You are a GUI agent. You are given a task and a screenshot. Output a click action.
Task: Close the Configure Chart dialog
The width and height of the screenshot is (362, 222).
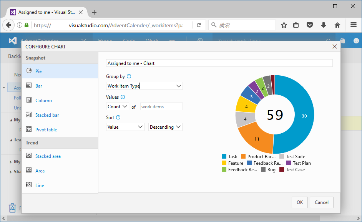click(335, 46)
